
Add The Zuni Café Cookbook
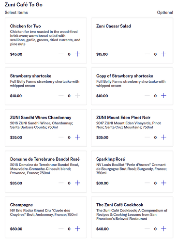point(163,228)
